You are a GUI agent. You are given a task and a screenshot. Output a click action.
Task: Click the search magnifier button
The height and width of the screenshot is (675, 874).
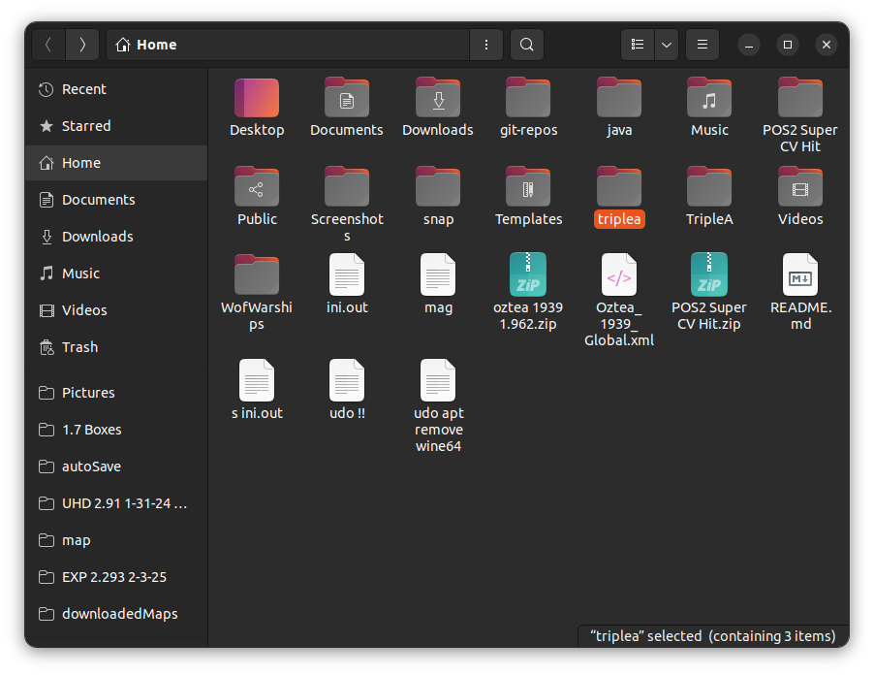tap(527, 45)
